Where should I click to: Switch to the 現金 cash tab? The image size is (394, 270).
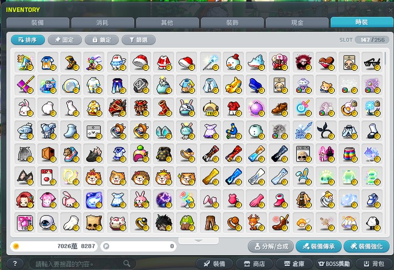tap(297, 23)
